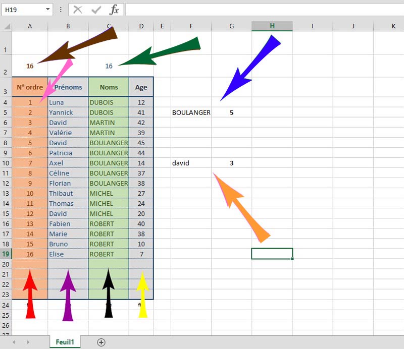The height and width of the screenshot is (349, 404).
Task: Click cell G5 showing count 5
Action: point(232,112)
